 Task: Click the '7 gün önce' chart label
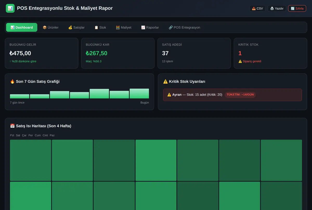[17, 102]
